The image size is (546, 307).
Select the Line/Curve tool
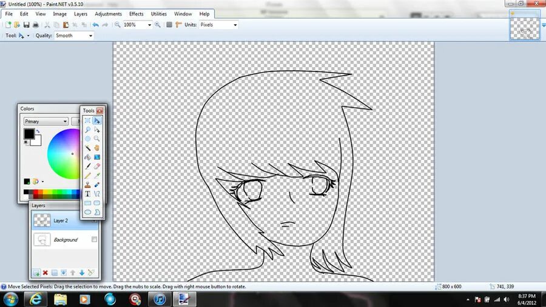(x=97, y=194)
